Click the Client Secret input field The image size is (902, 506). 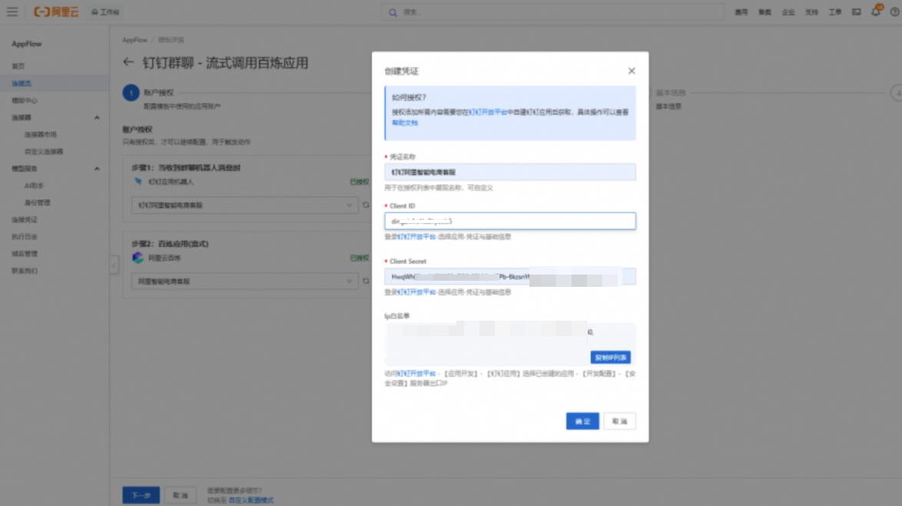click(509, 277)
